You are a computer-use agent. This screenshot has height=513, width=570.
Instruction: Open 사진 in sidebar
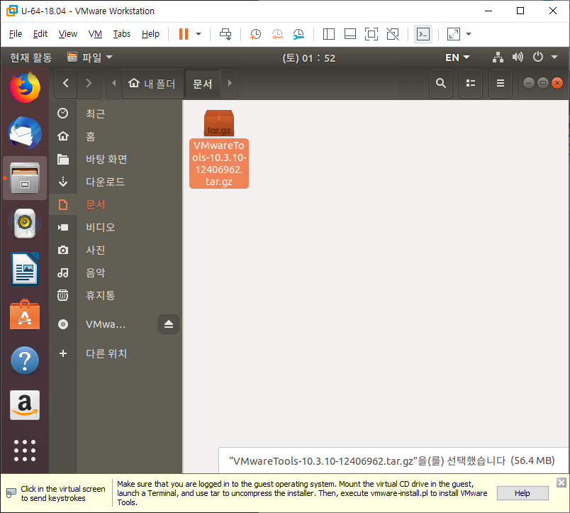(x=116, y=250)
